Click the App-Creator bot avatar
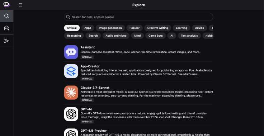Viewport: 264px width, 136px height. pyautogui.click(x=71, y=71)
